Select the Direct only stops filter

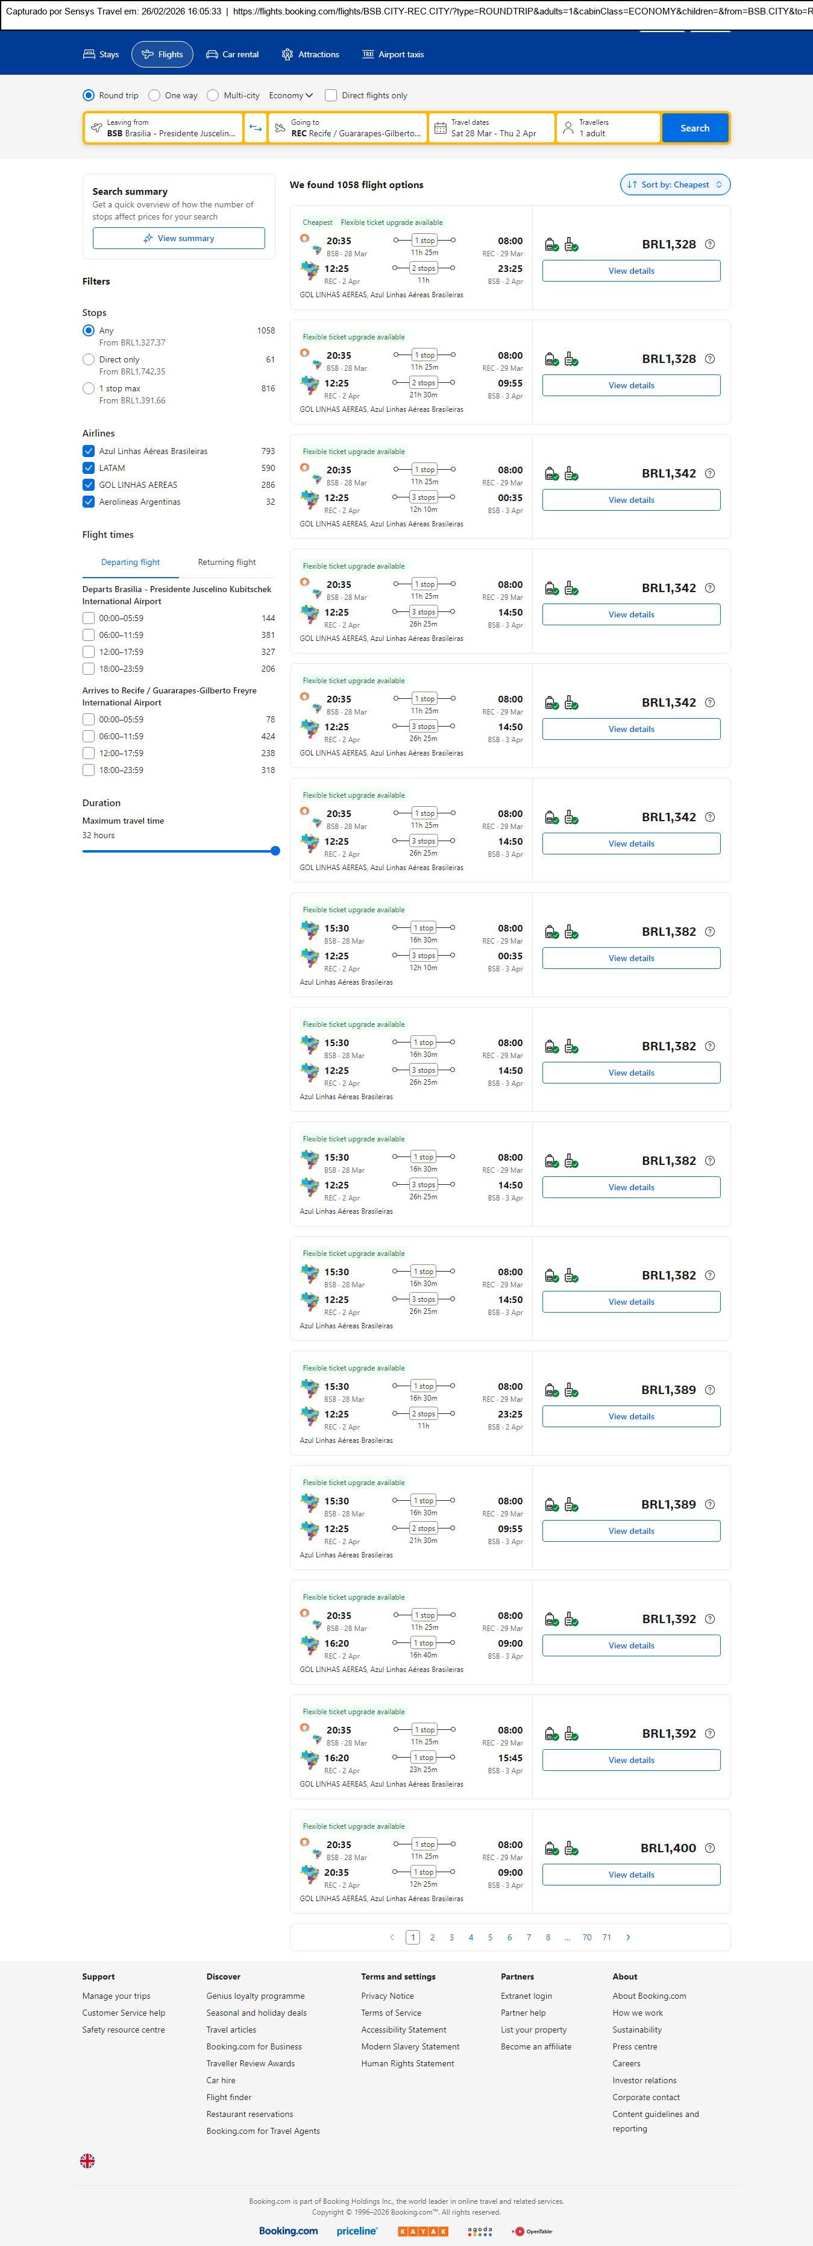click(x=88, y=359)
